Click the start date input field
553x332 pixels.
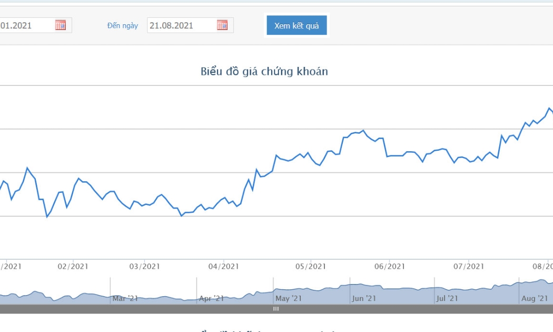(x=36, y=25)
